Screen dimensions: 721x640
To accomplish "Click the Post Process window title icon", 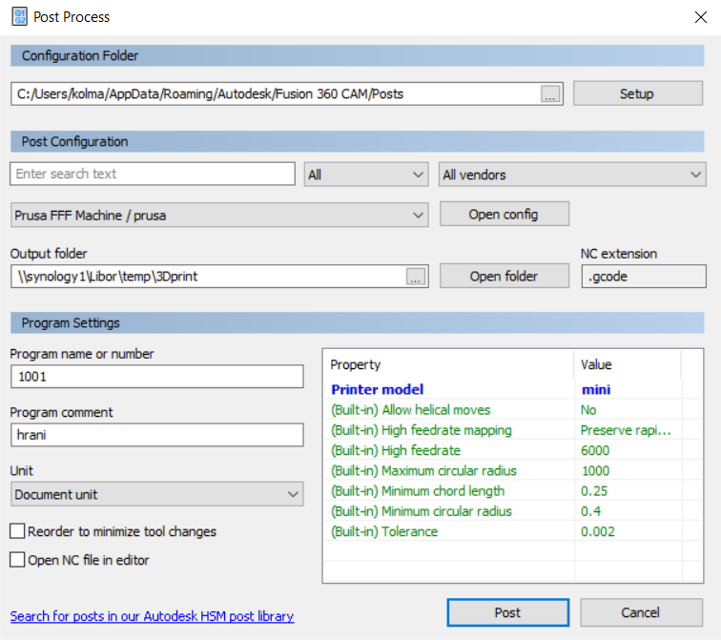I will (19, 16).
